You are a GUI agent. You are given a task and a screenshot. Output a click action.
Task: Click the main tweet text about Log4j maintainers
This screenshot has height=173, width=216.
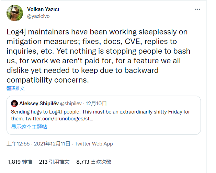pos(98,56)
